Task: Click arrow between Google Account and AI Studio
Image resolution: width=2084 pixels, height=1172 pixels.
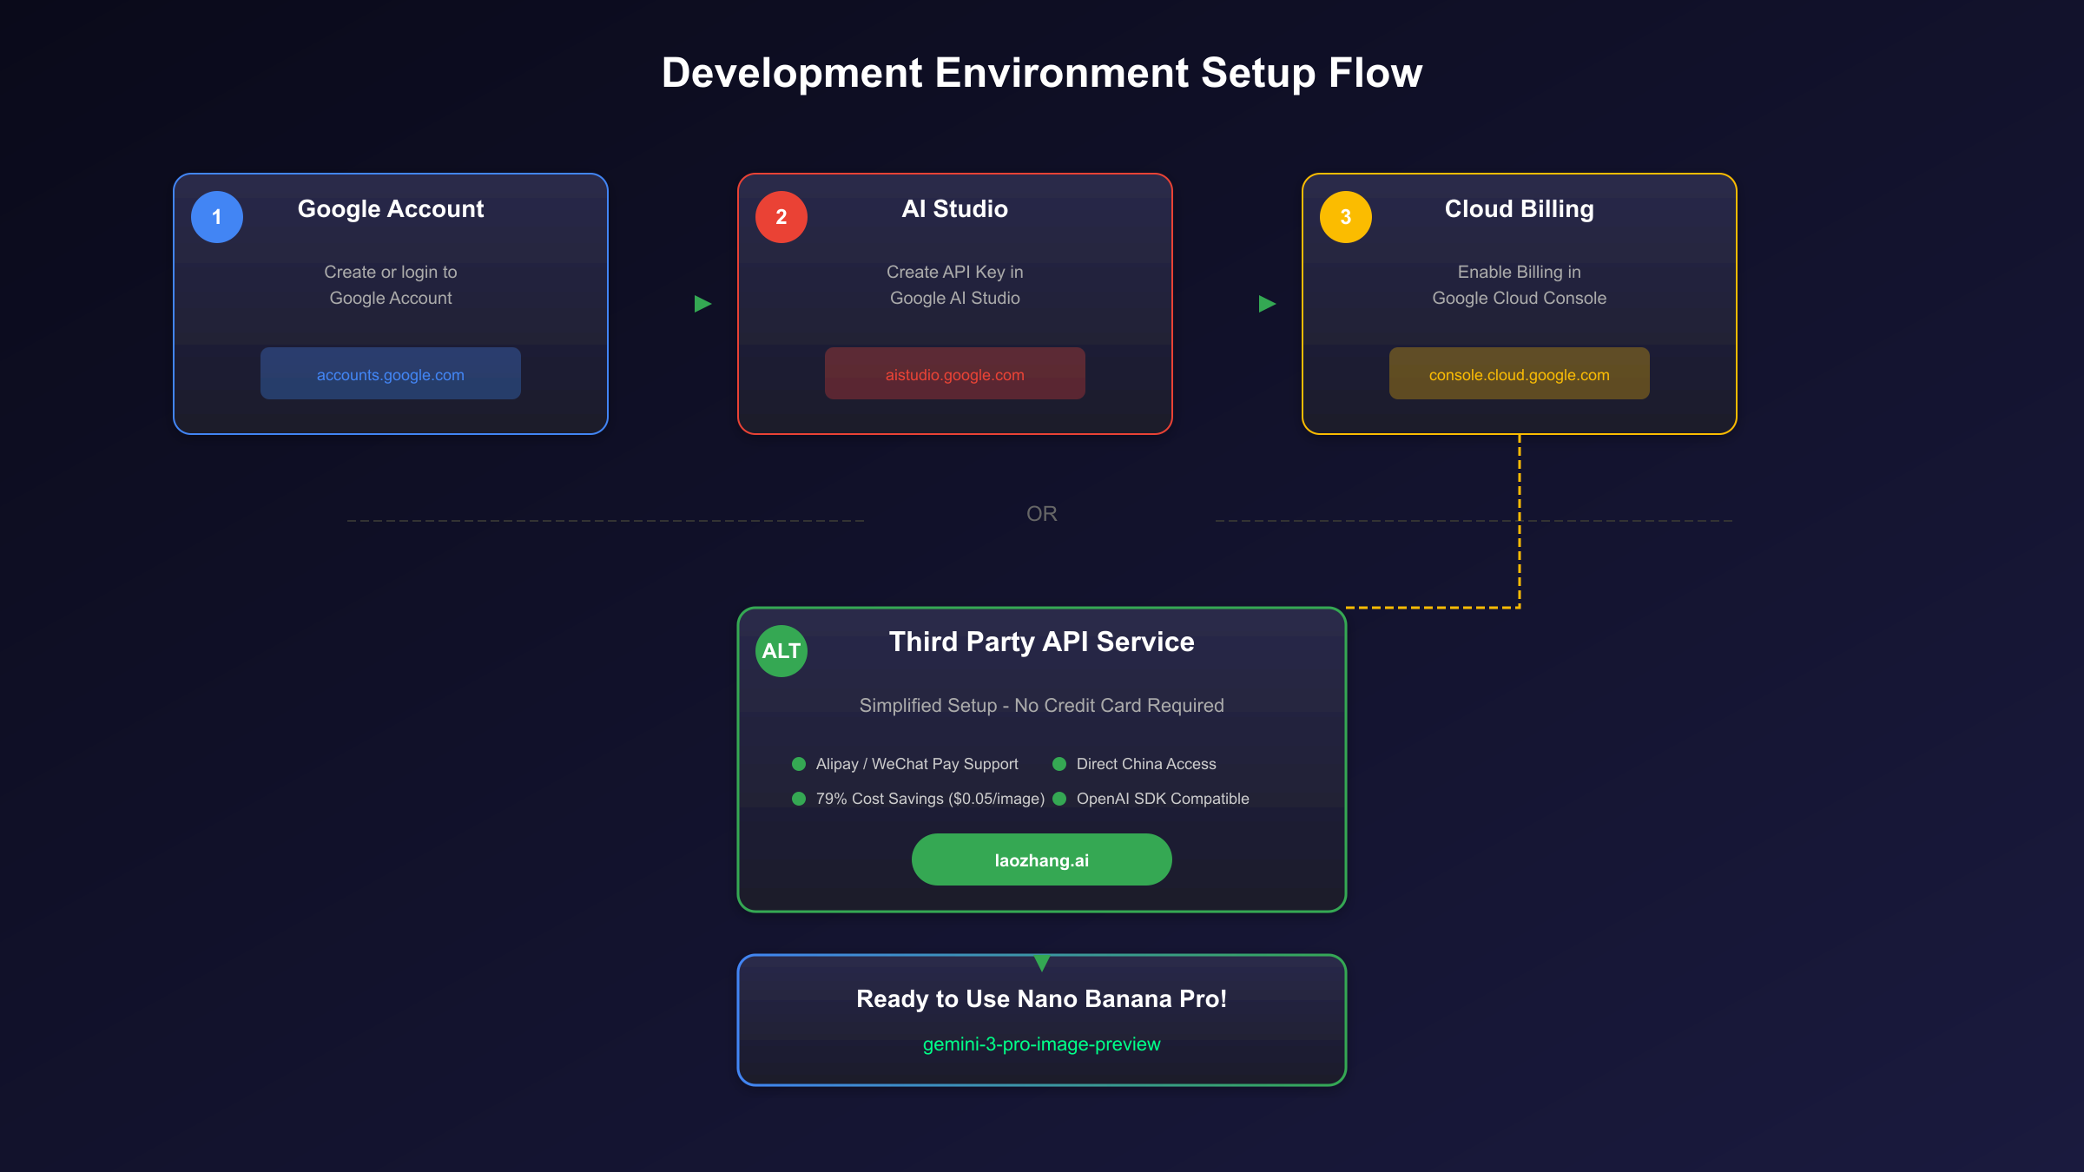Action: (702, 304)
